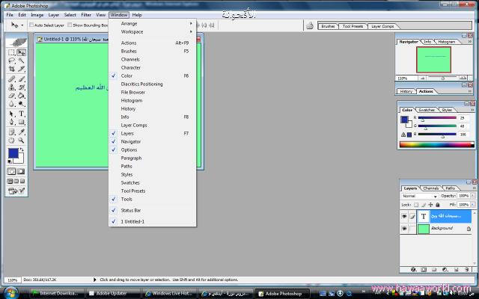This screenshot has height=299, width=479.
Task: Switch to the Channels tab
Action: click(431, 188)
